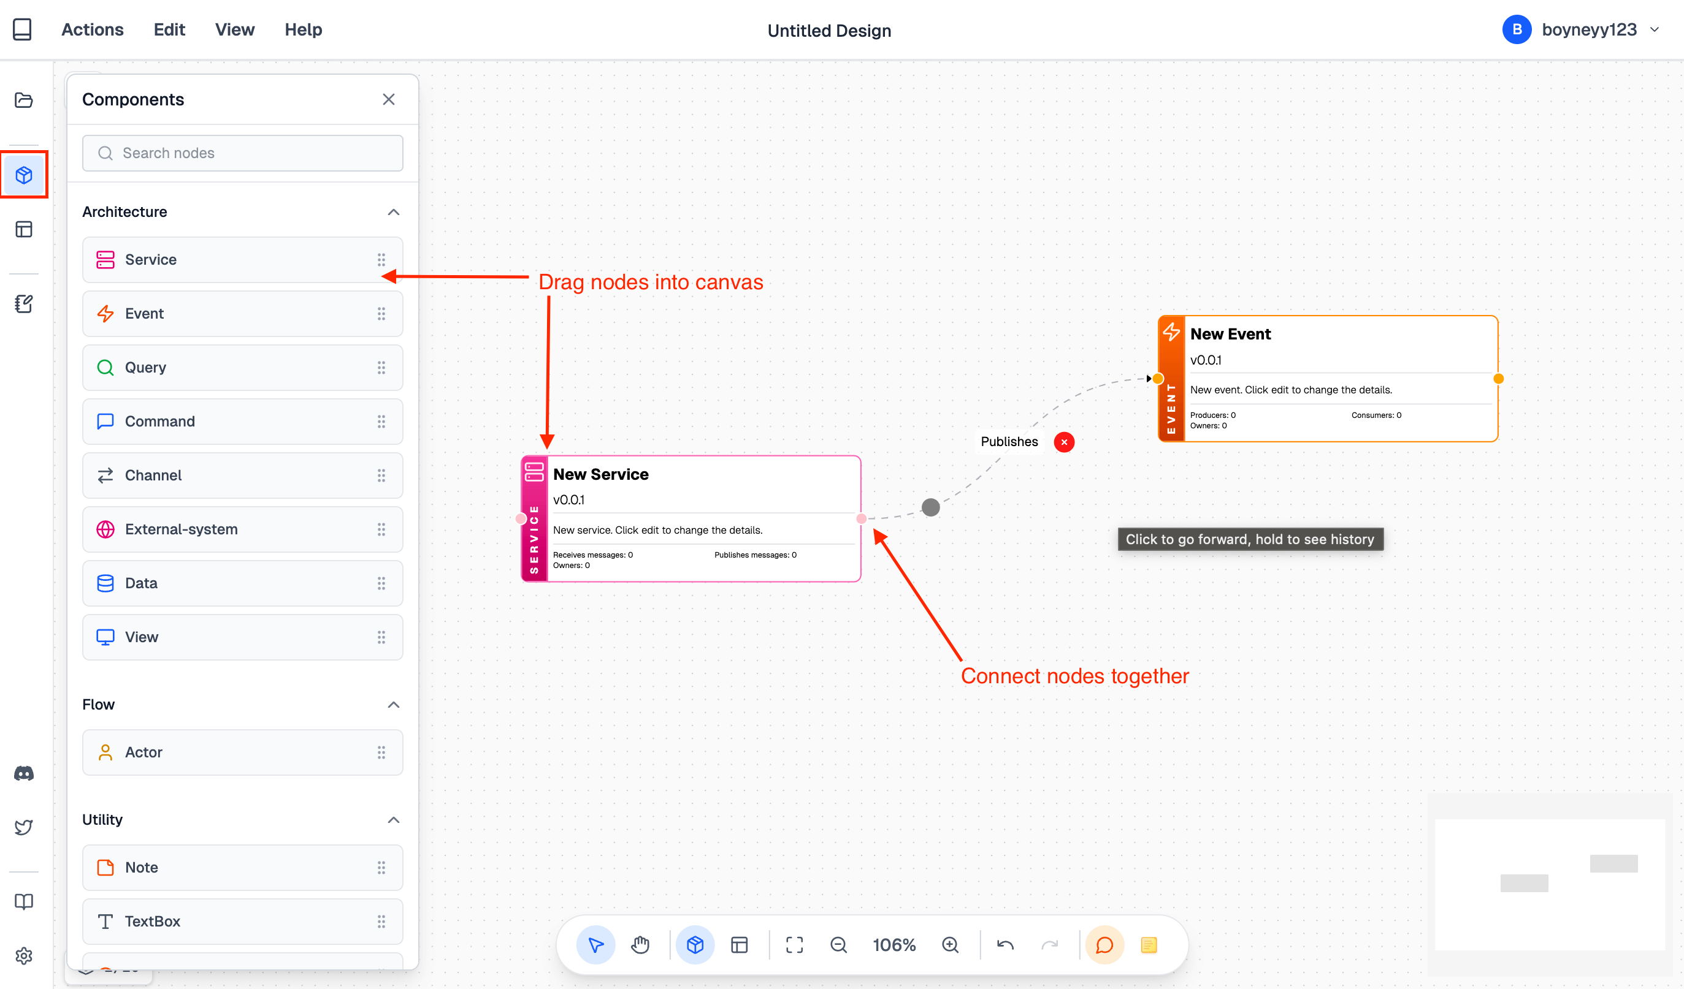The image size is (1684, 989).
Task: Toggle the notes panel in bottom toolbar
Action: 1149,944
